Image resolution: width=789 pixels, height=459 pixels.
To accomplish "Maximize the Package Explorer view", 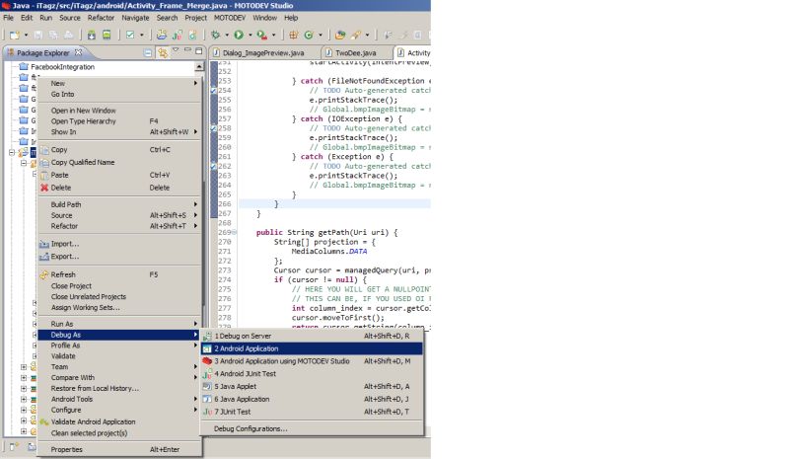I will (x=199, y=50).
